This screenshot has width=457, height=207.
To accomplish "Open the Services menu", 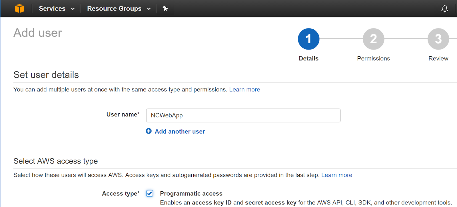I will [52, 9].
